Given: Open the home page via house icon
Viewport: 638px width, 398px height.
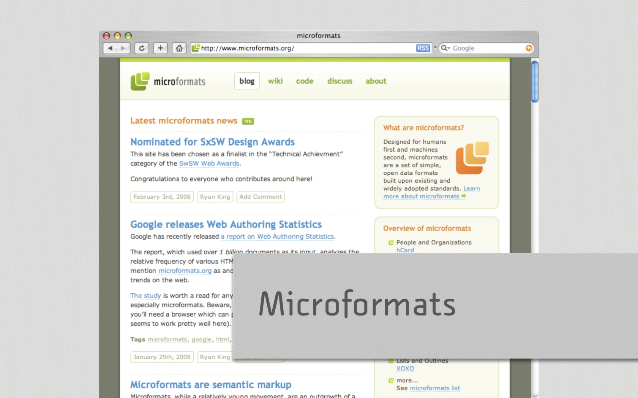Looking at the screenshot, I should click(179, 48).
